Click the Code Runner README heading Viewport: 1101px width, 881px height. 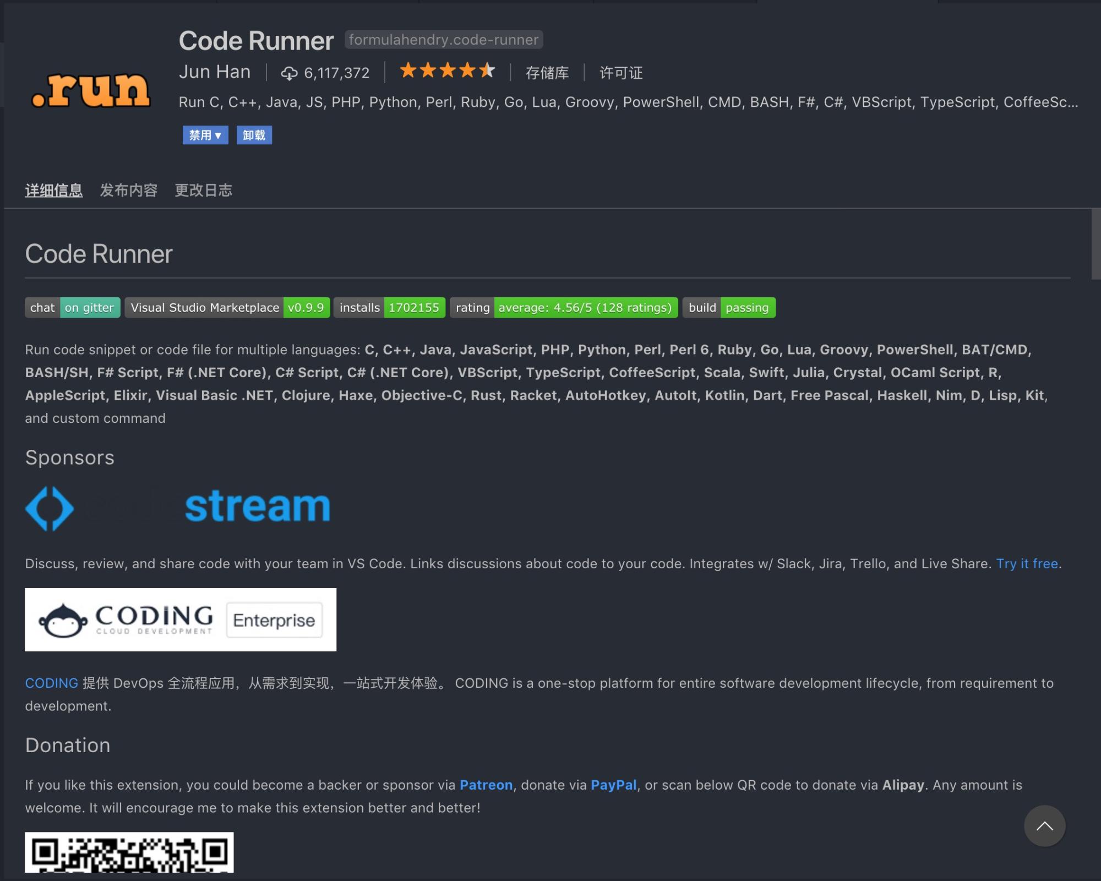(99, 254)
